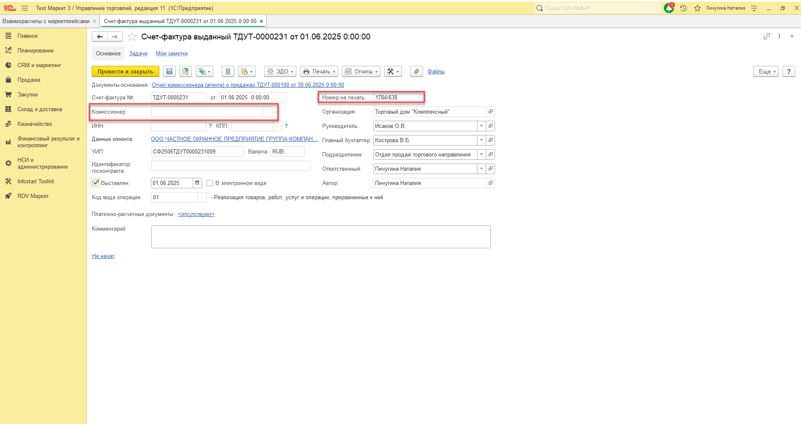801x424 pixels.
Task: Copy link to document using chain icon
Action: pos(767,36)
